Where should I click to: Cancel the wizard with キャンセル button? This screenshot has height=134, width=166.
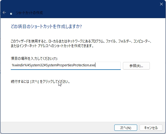pyautogui.click(x=151, y=128)
